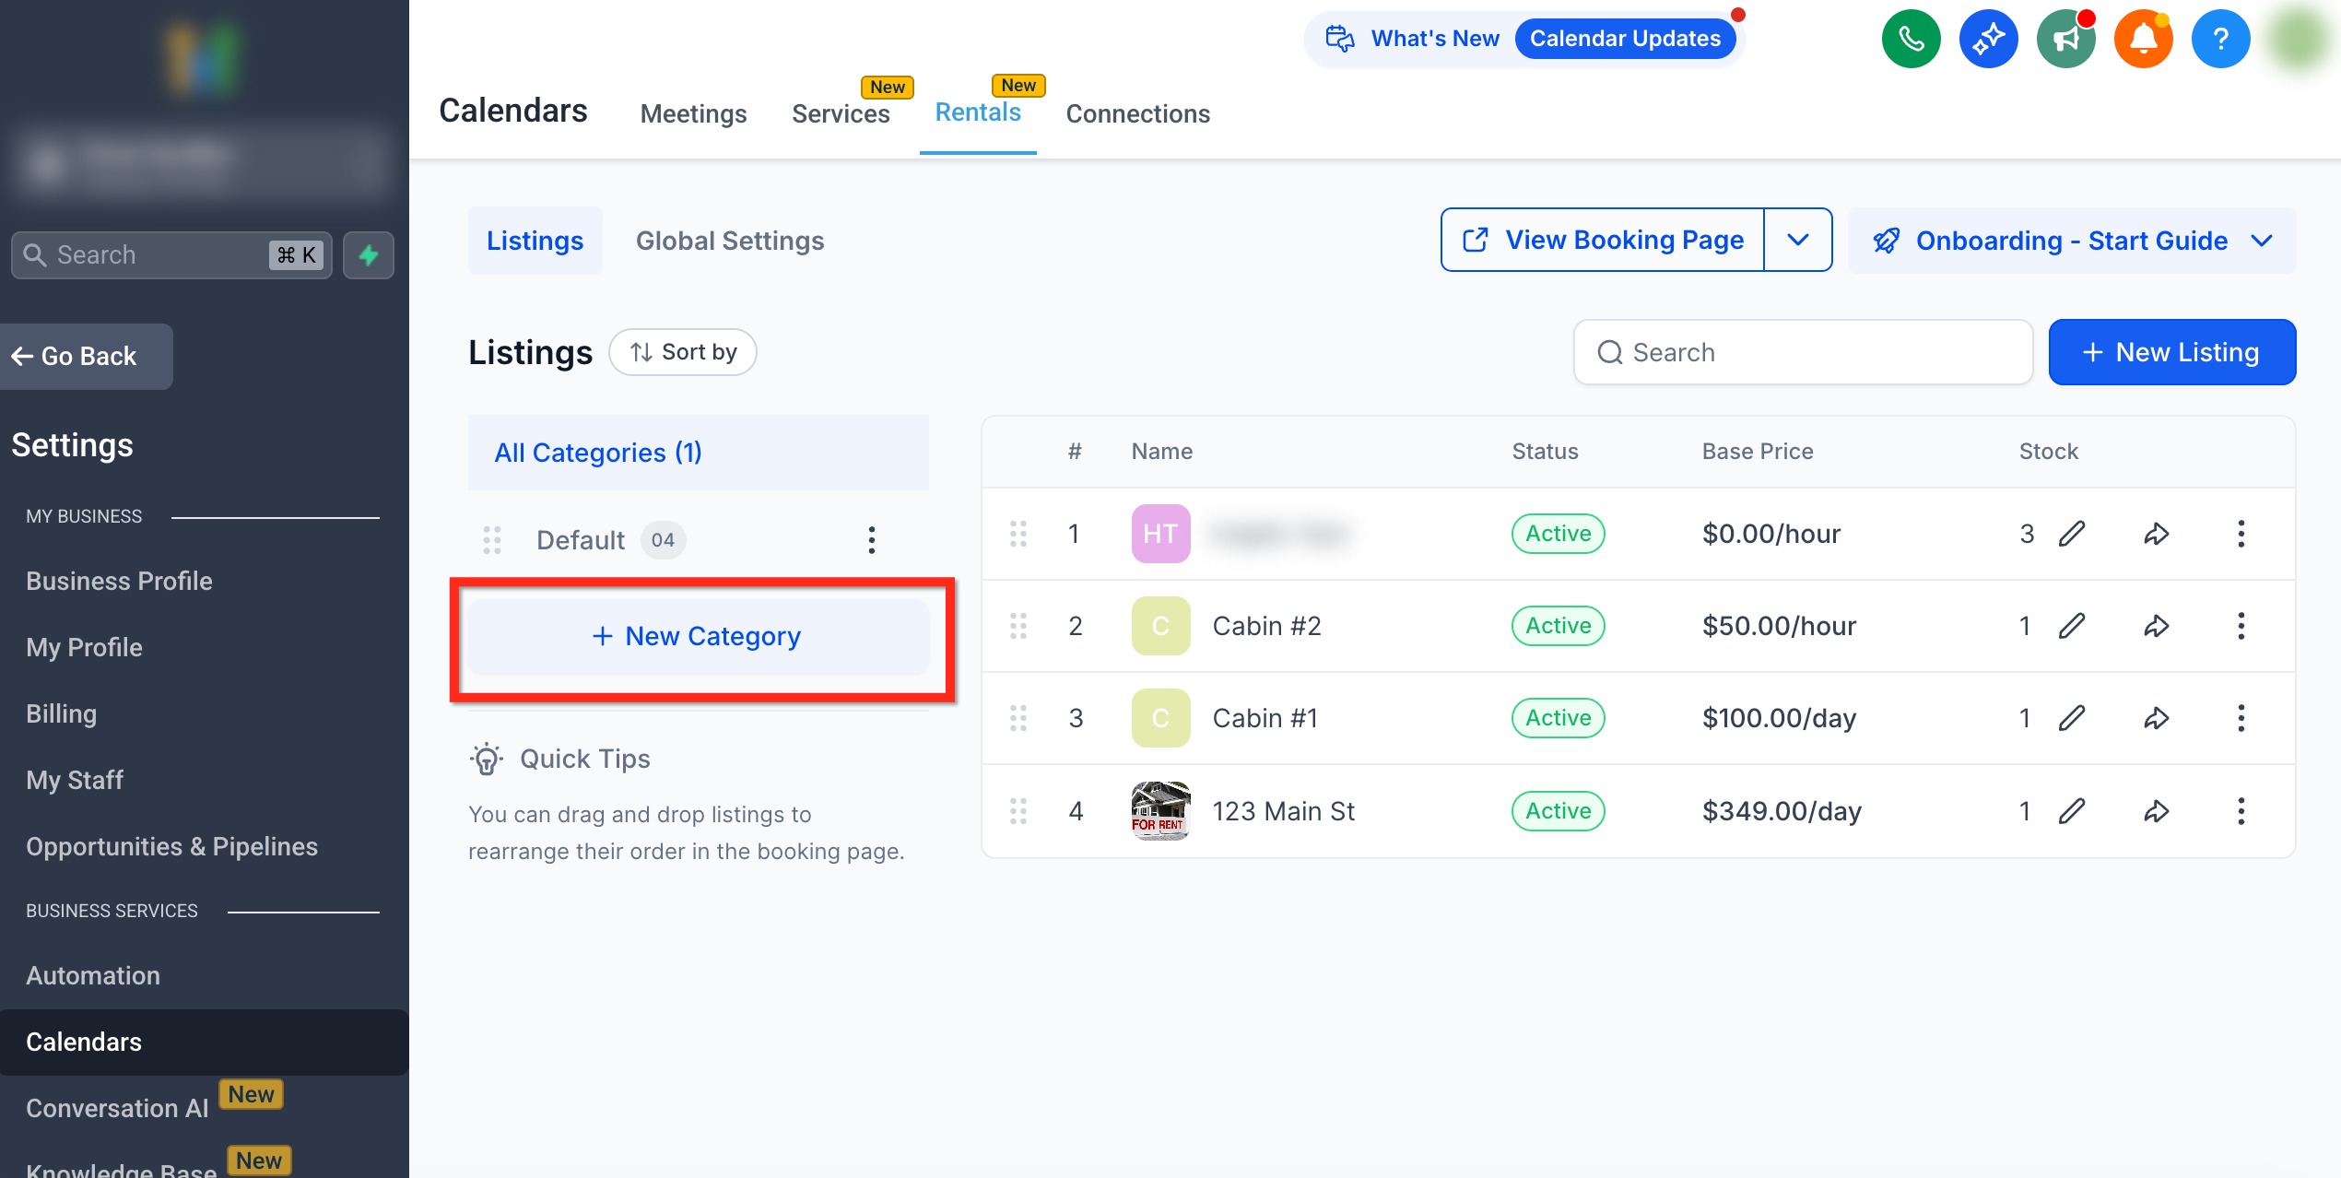Open the orange bell notifications

point(2143,39)
